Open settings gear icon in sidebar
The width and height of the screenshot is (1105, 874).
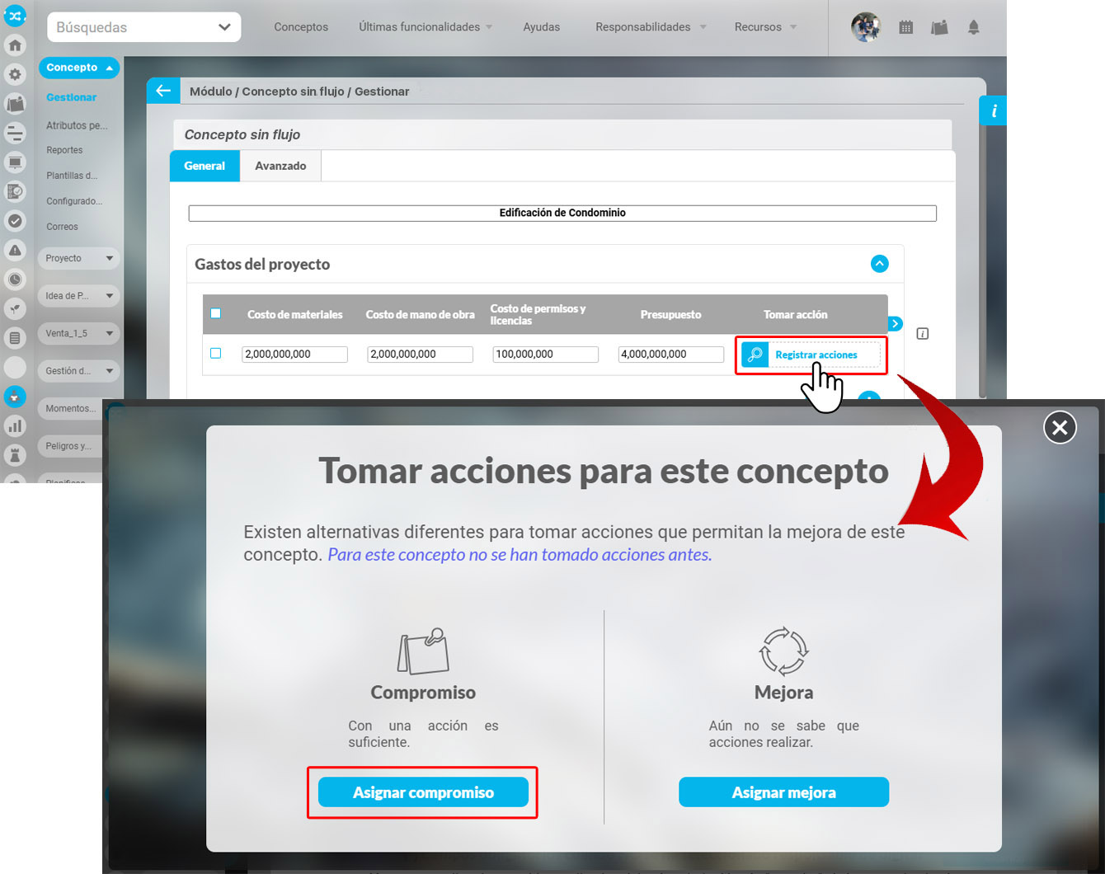point(15,74)
